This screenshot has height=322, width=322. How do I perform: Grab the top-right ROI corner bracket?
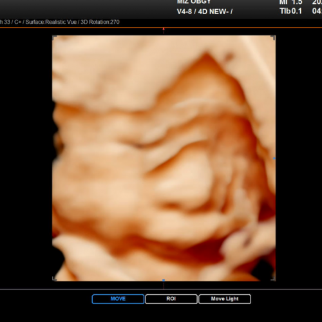[273, 37]
